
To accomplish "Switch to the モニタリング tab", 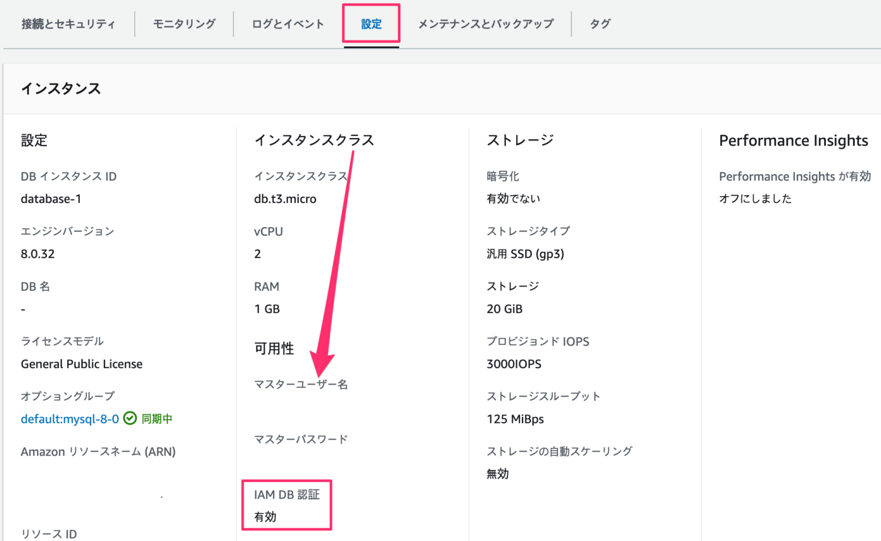I will [183, 24].
